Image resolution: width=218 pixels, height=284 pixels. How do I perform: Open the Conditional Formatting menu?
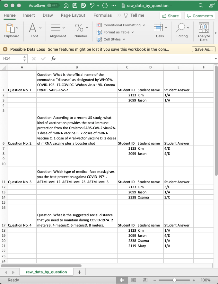pyautogui.click(x=121, y=25)
